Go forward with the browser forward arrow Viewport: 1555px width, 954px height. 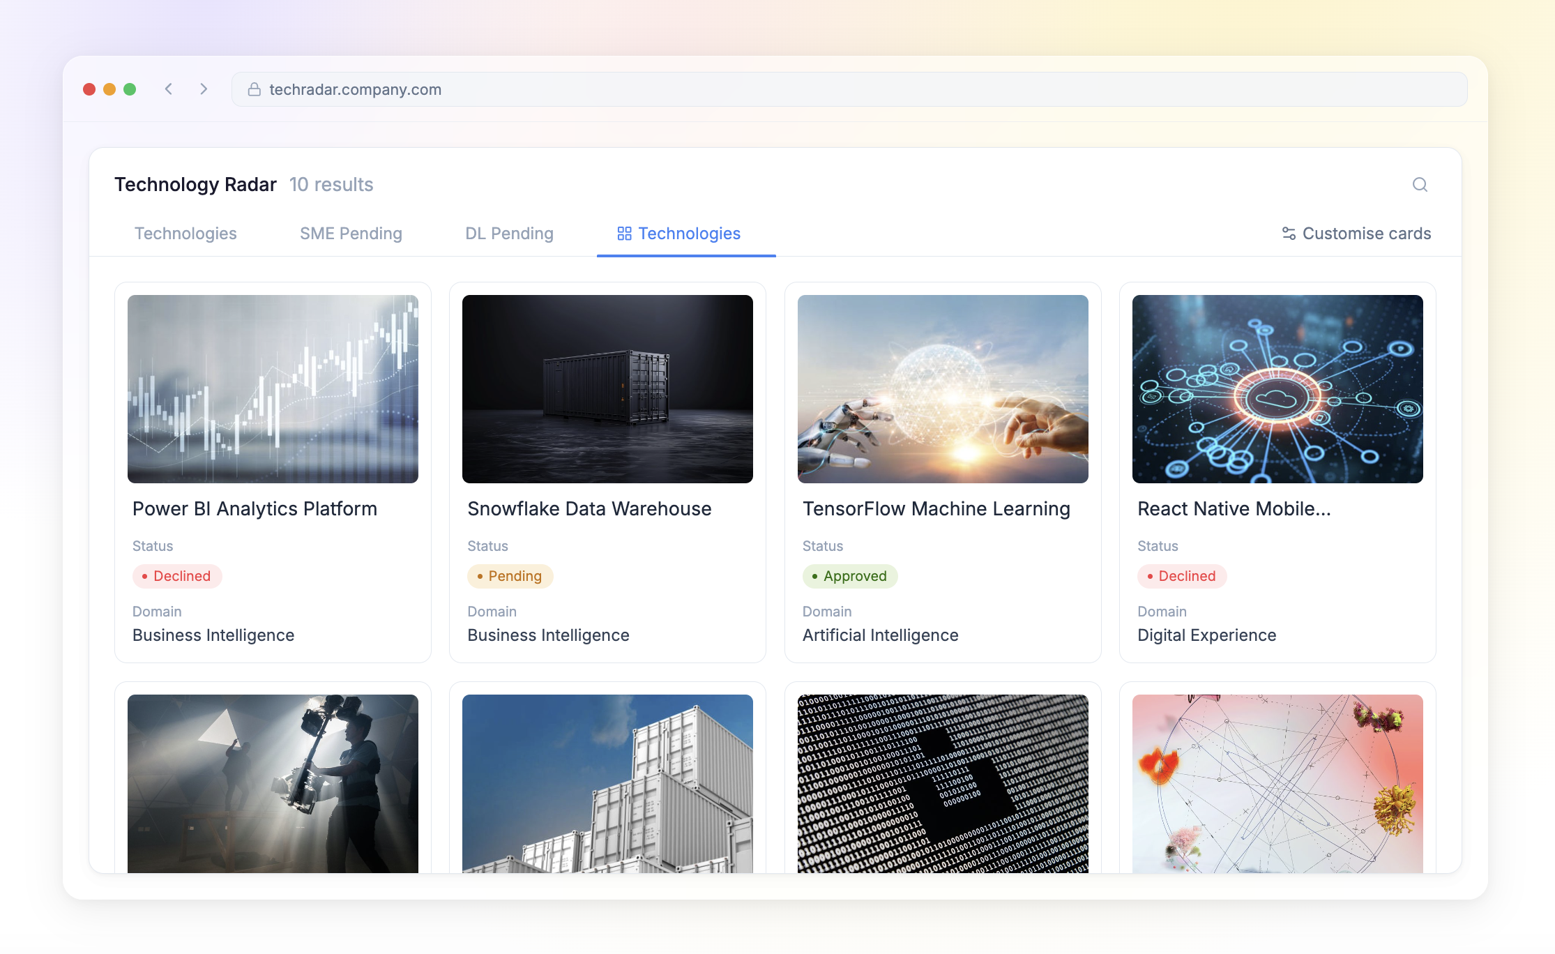pyautogui.click(x=204, y=89)
